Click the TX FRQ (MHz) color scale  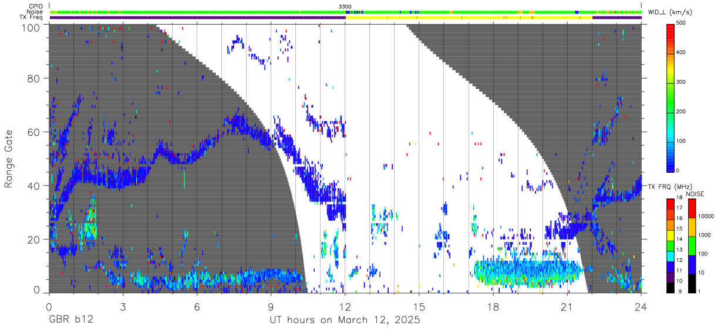point(671,245)
